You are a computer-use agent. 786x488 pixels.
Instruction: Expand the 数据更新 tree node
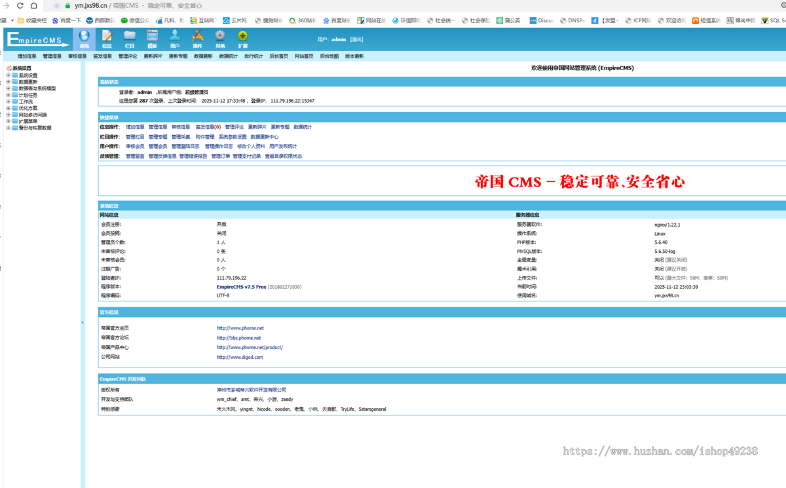[x=8, y=82]
